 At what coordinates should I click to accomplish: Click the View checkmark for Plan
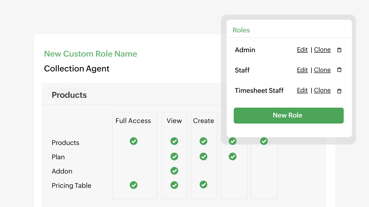(174, 156)
